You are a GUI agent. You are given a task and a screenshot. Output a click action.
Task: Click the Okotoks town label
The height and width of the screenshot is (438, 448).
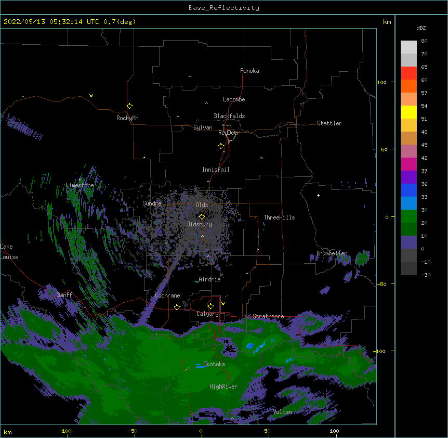tap(214, 364)
